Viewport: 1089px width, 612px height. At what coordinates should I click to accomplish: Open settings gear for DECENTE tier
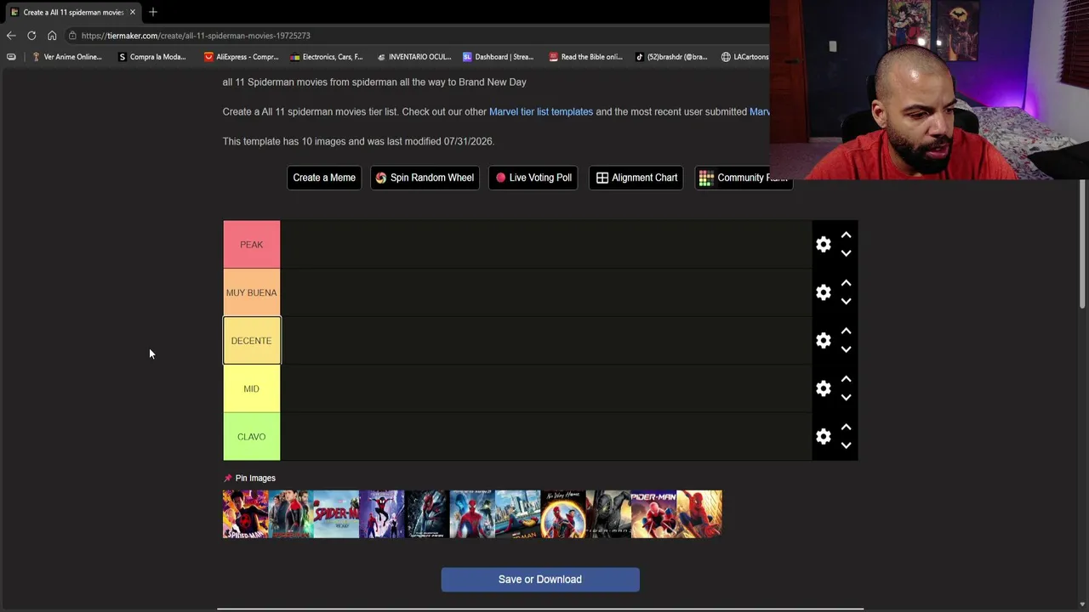point(823,341)
